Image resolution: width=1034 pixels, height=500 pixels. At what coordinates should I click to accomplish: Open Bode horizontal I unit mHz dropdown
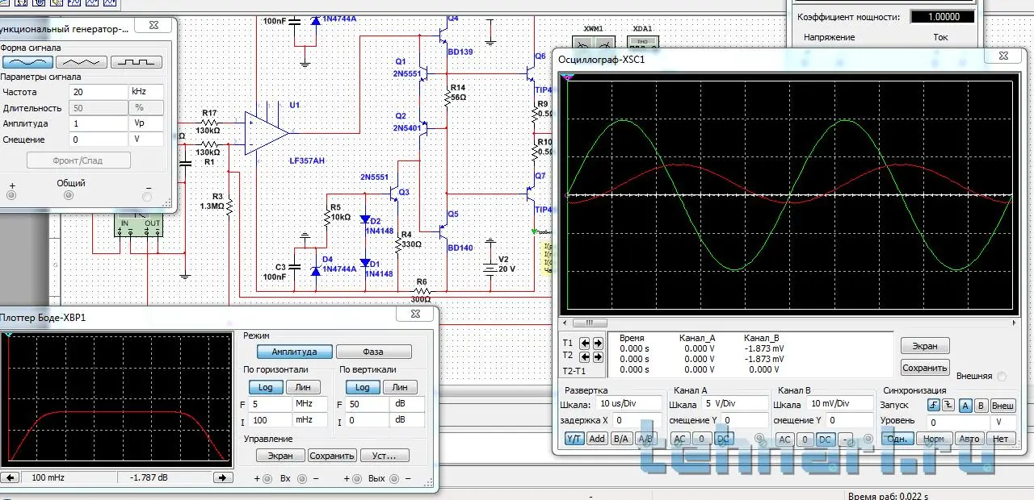[309, 420]
